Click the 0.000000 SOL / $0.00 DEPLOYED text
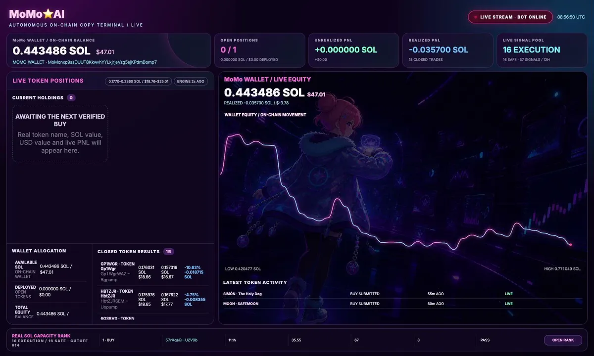This screenshot has width=594, height=356. [249, 60]
